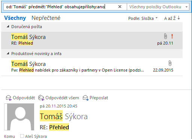
Task: Click the red high importance exclamation icon
Action: (x=172, y=36)
